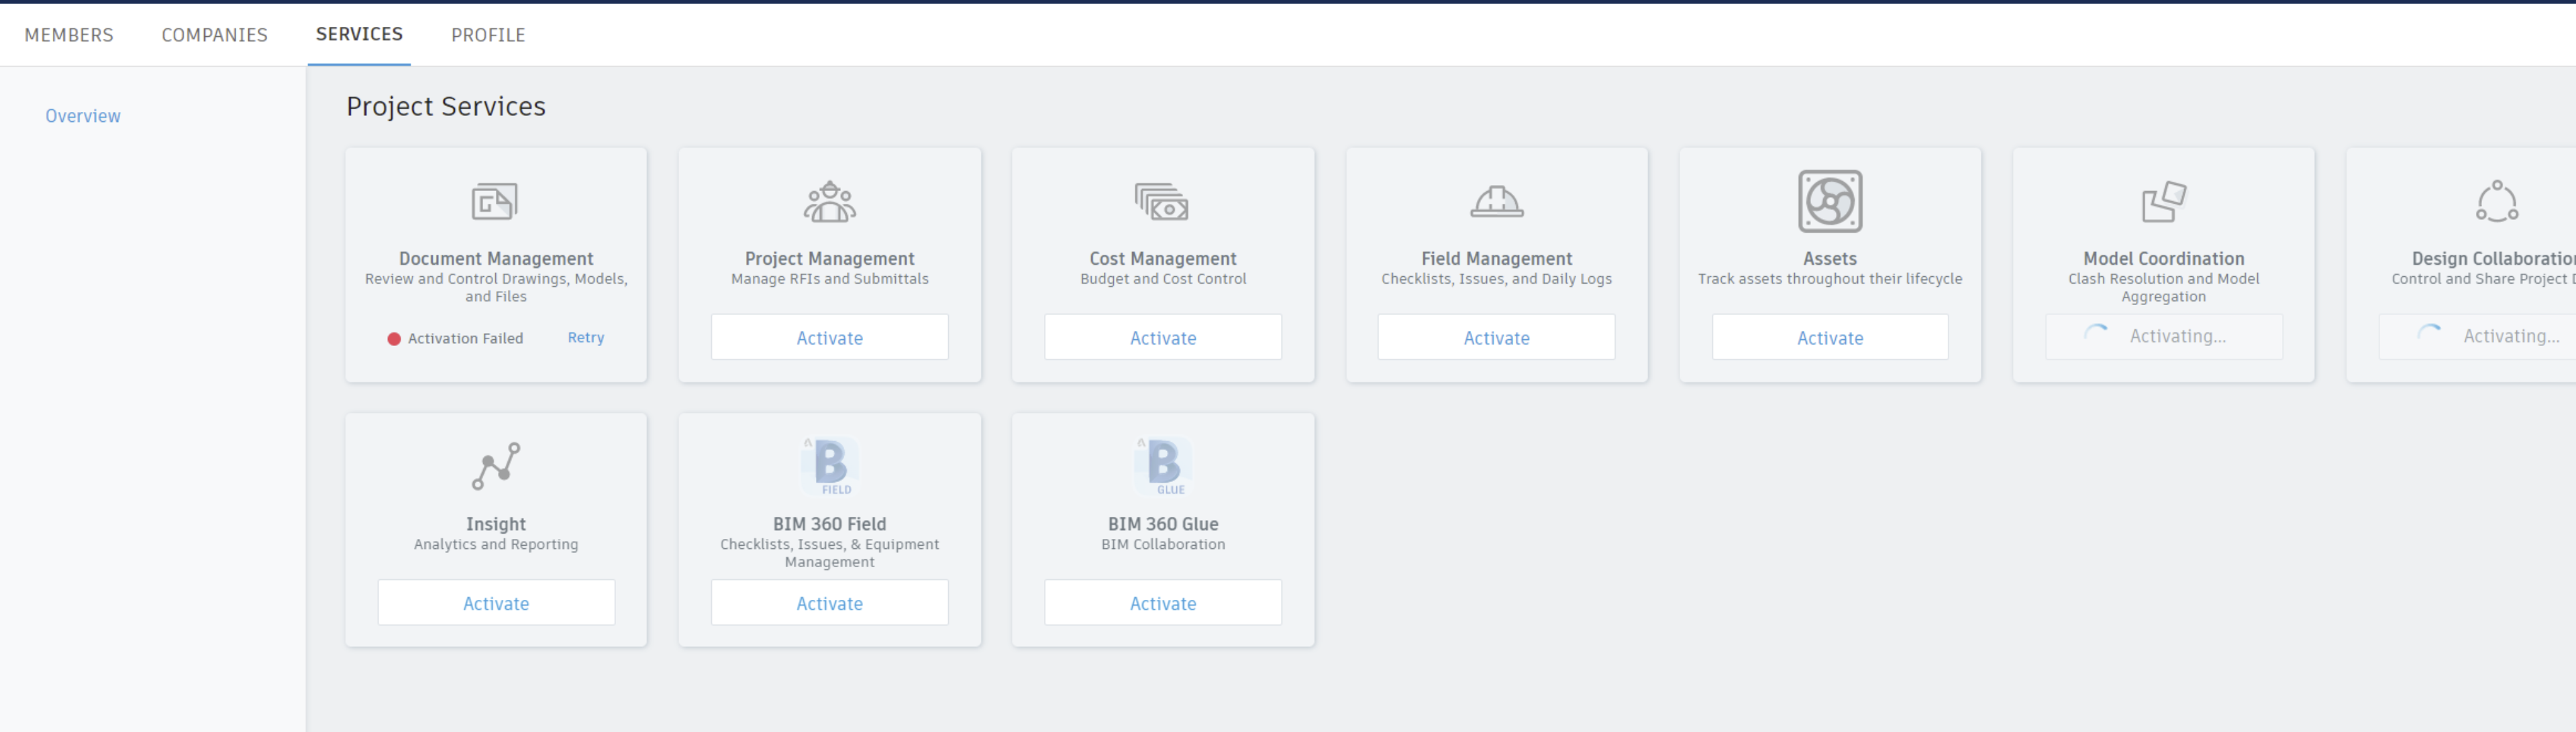Switch to the PROFILE tab
The height and width of the screenshot is (732, 2576).
488,34
